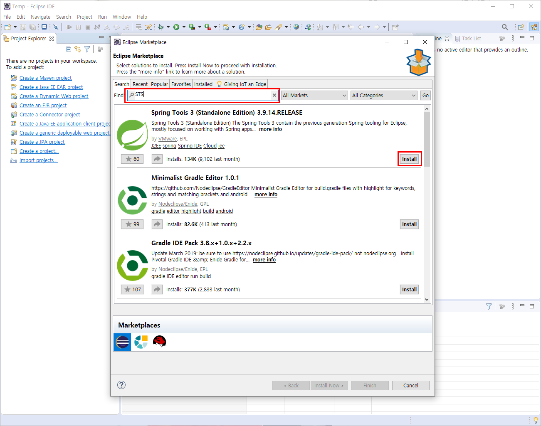This screenshot has height=426, width=541.
Task: Expand the Search flashlight dropdown arrow
Action: [286, 27]
